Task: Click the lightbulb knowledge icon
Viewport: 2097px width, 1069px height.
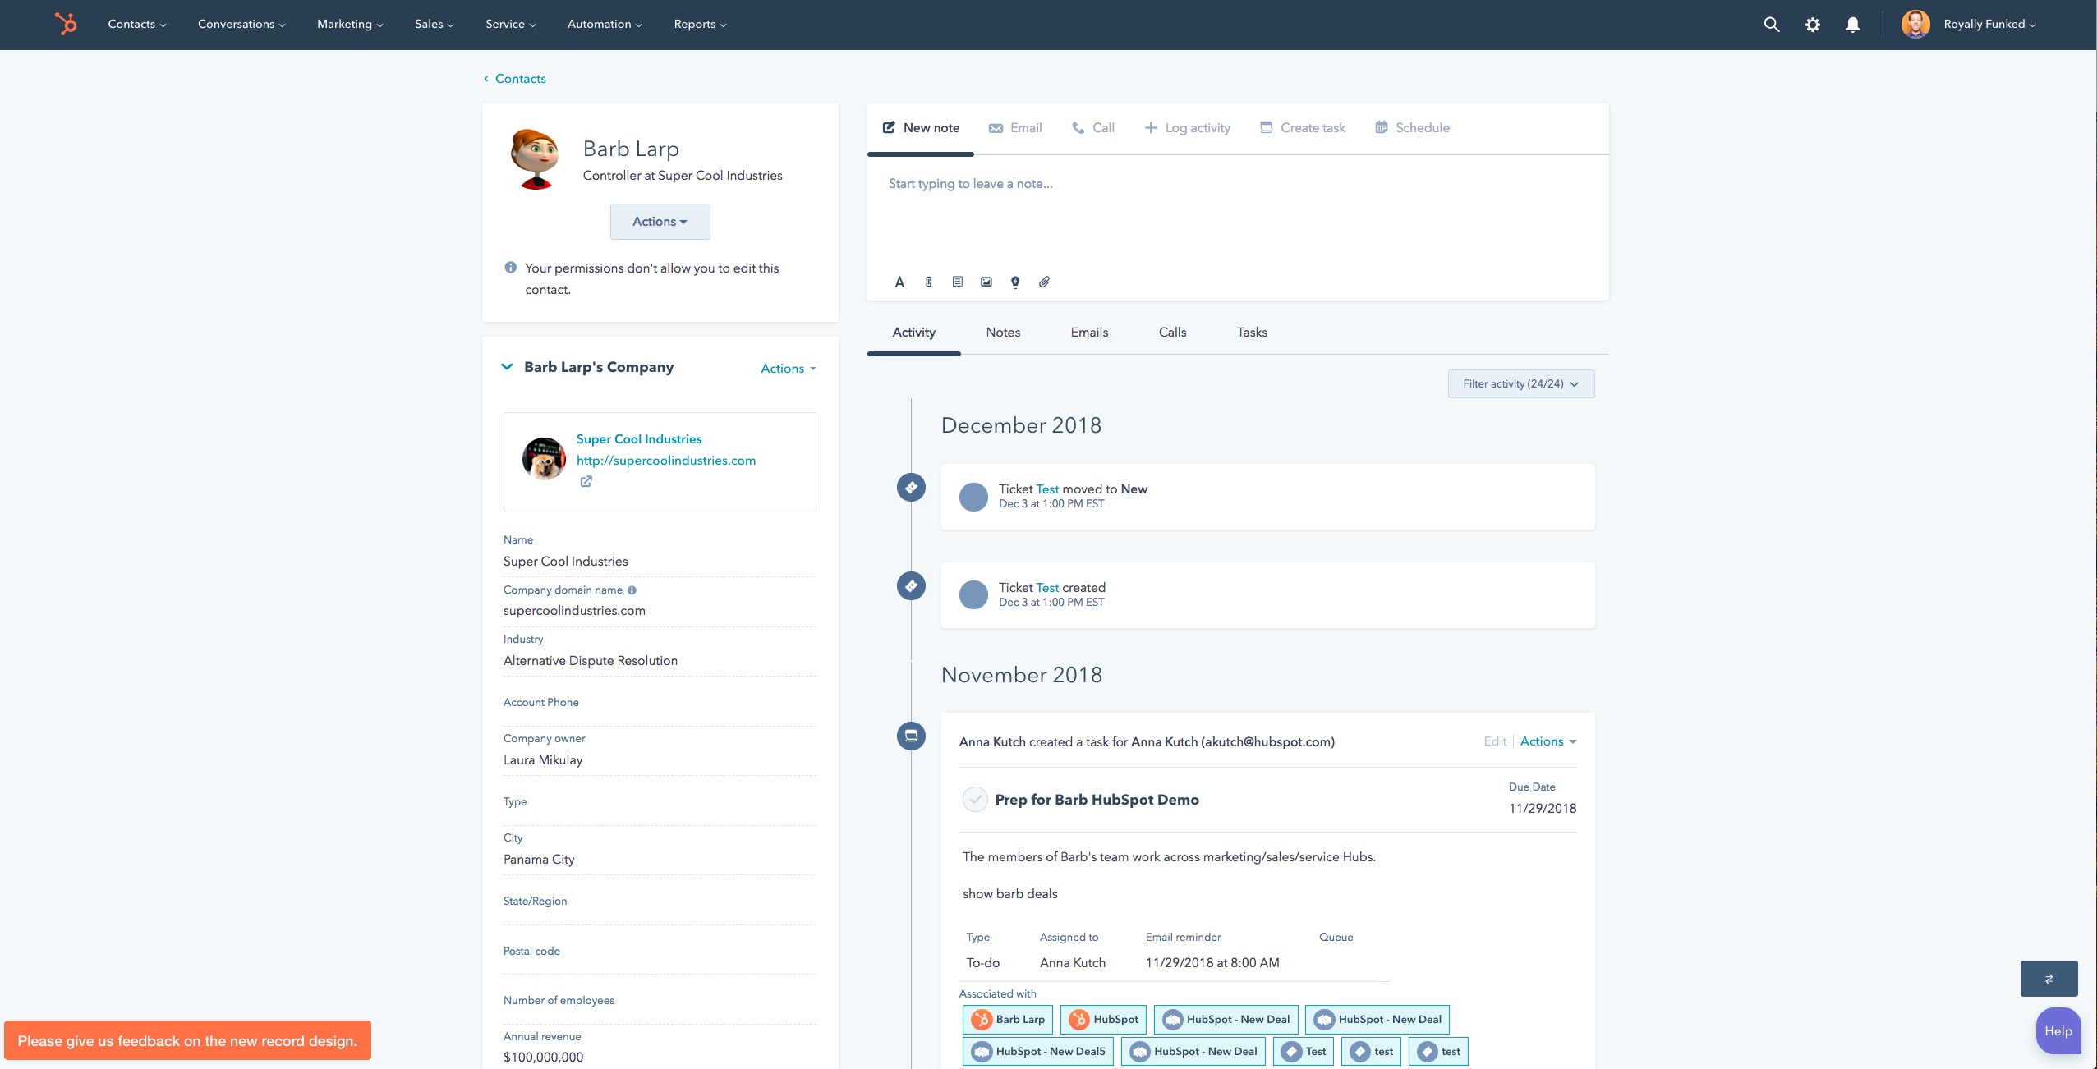Action: point(1015,282)
